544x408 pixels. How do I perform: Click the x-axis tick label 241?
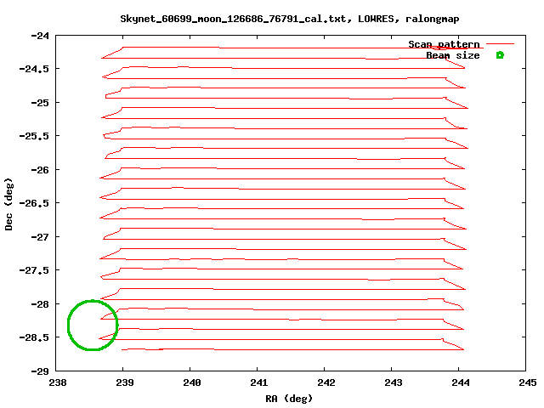pos(259,382)
